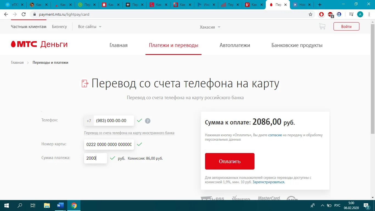This screenshot has width=375, height=211.
Task: Open File Explorer from the taskbar
Action: click(x=47, y=206)
